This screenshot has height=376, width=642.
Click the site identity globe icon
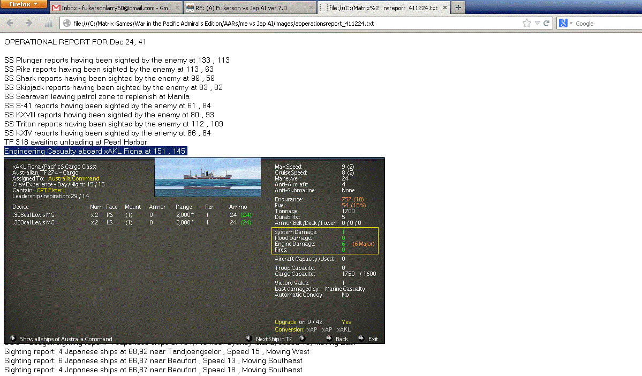pos(67,24)
